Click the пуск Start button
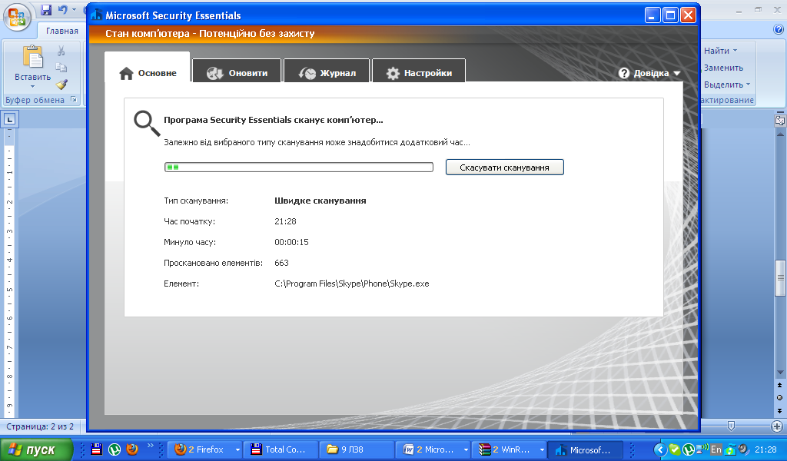 pos(36,449)
